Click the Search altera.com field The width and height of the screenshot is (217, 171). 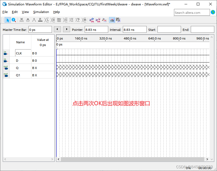pyautogui.click(x=192, y=12)
